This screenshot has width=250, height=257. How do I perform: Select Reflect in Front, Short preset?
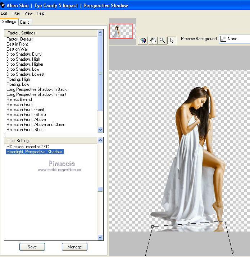point(25,130)
